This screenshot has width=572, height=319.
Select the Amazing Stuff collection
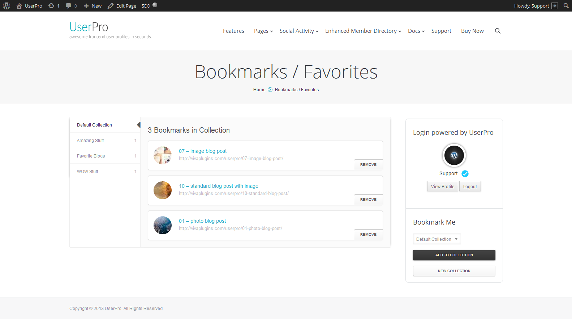(x=105, y=141)
